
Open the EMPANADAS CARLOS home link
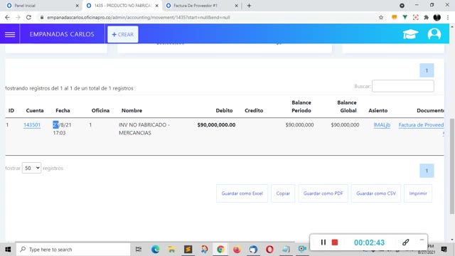pyautogui.click(x=62, y=34)
